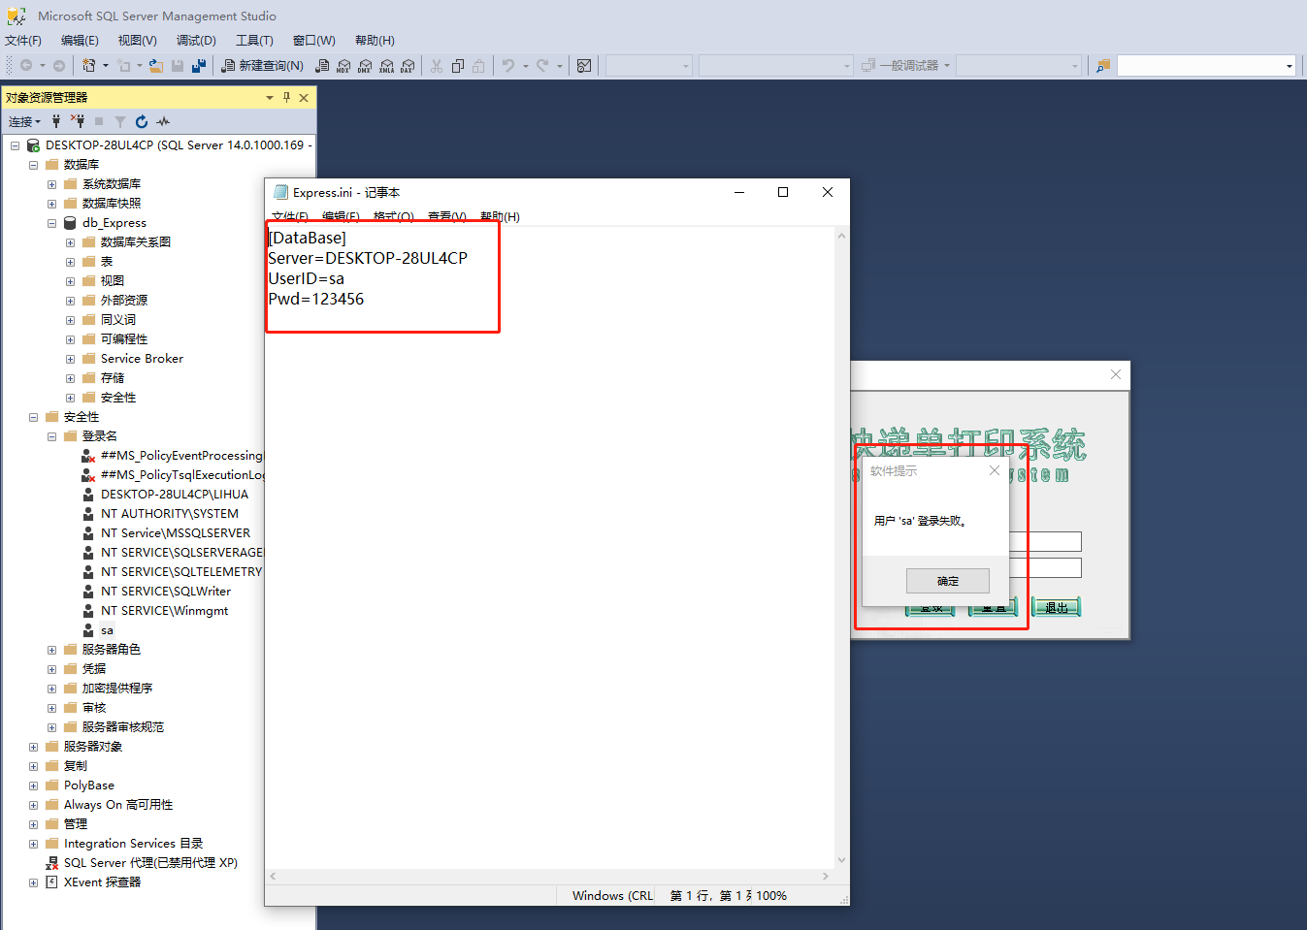Click Pwd=123456 line in Notepad
Image resolution: width=1307 pixels, height=930 pixels.
[316, 299]
